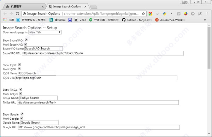This screenshot has height=137, width=212.
Task: Click the Baidu paw bookmark icon
Action: pos(70,20)
